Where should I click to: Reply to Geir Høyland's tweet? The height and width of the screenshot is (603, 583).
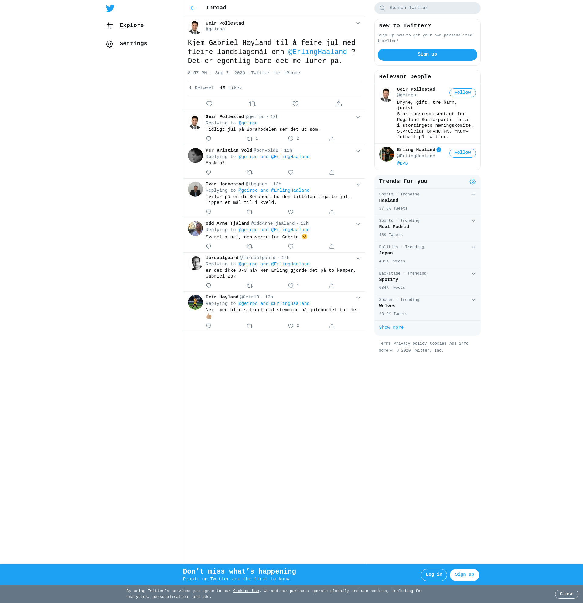(x=209, y=326)
